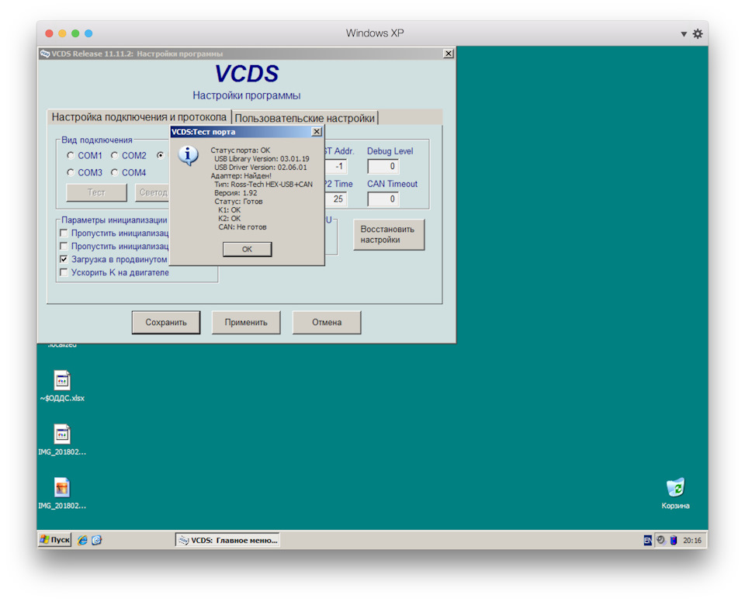Select the COM2 radio button
Viewport: 745px width, 602px height.
pos(115,155)
